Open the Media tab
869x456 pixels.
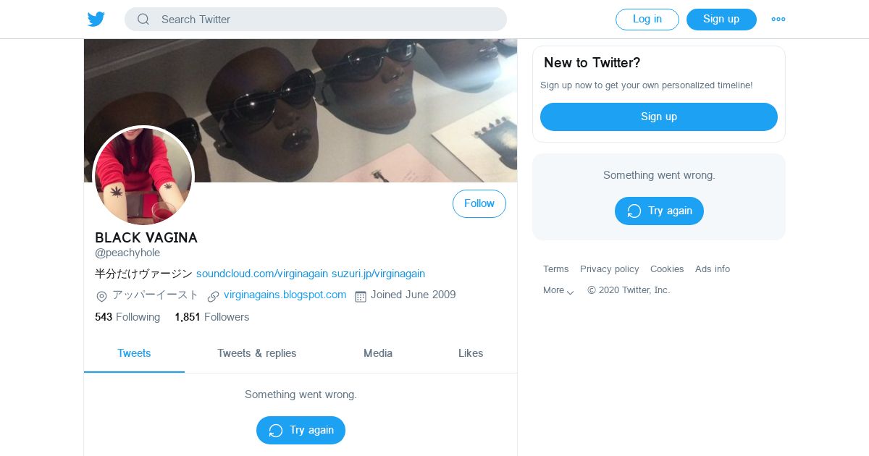coord(377,353)
